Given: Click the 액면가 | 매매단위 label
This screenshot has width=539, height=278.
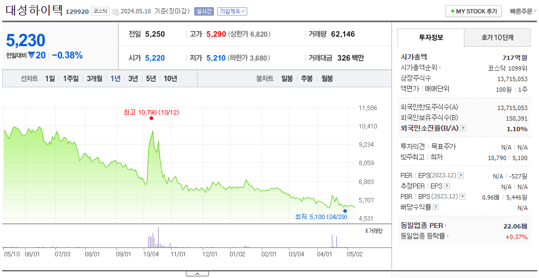Looking at the screenshot, I should [425, 89].
